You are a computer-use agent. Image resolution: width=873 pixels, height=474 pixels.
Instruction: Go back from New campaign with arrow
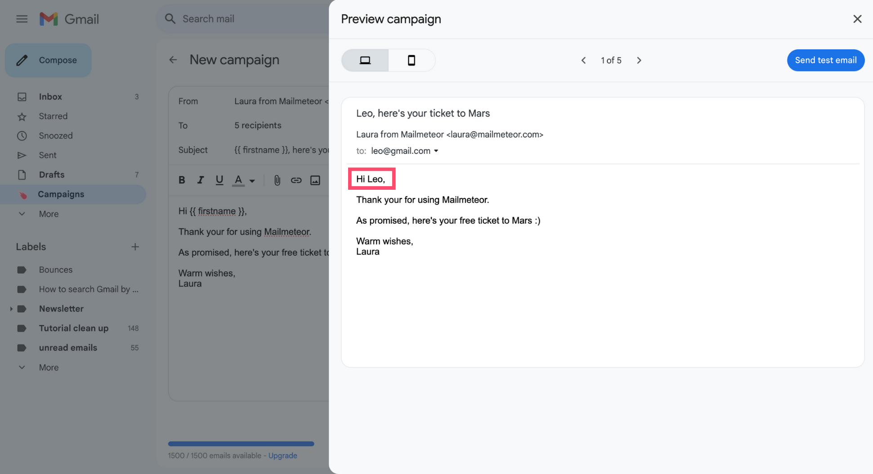(x=173, y=60)
